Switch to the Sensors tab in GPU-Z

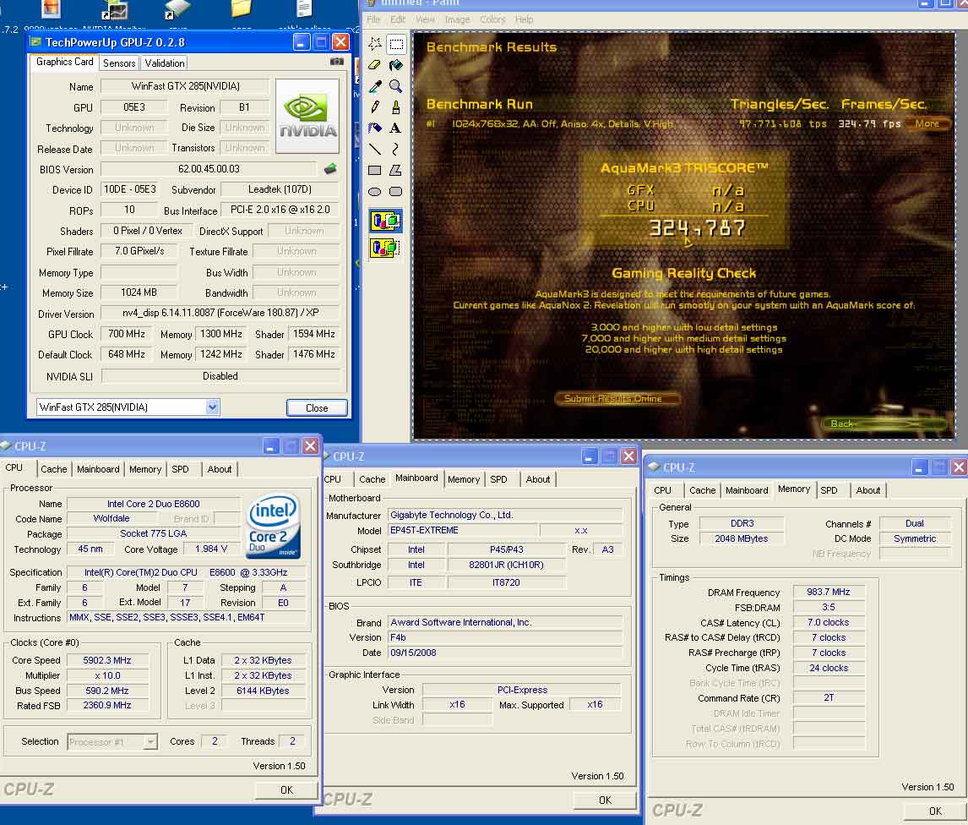coord(119,63)
